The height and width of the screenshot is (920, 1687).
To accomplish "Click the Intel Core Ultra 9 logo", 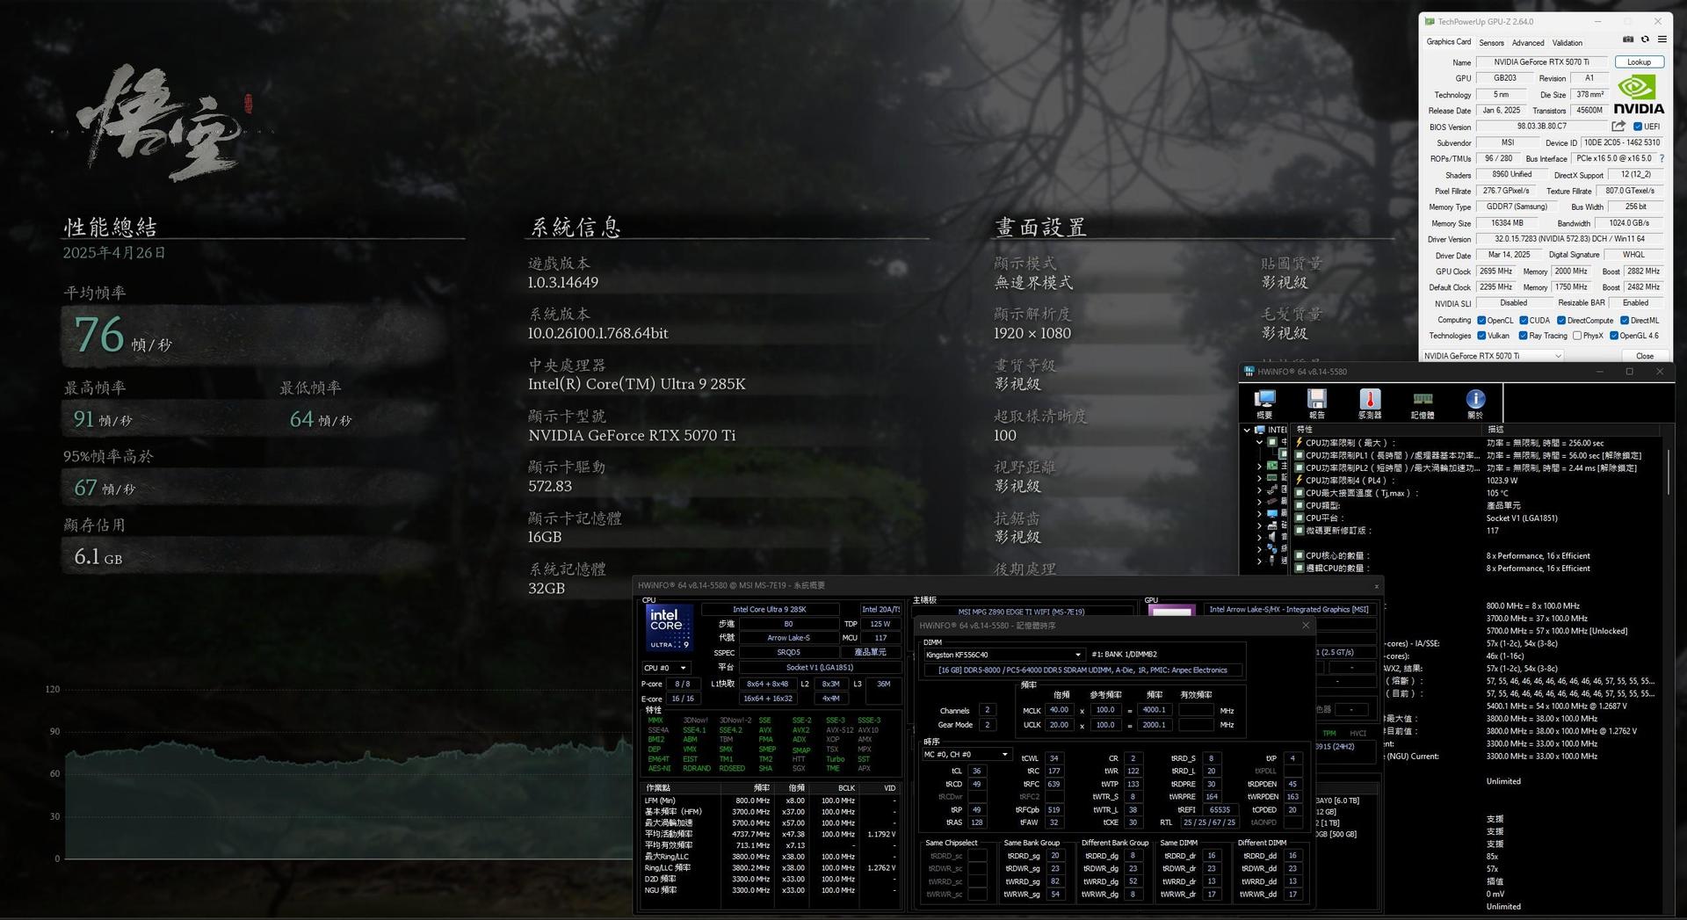I will [669, 628].
